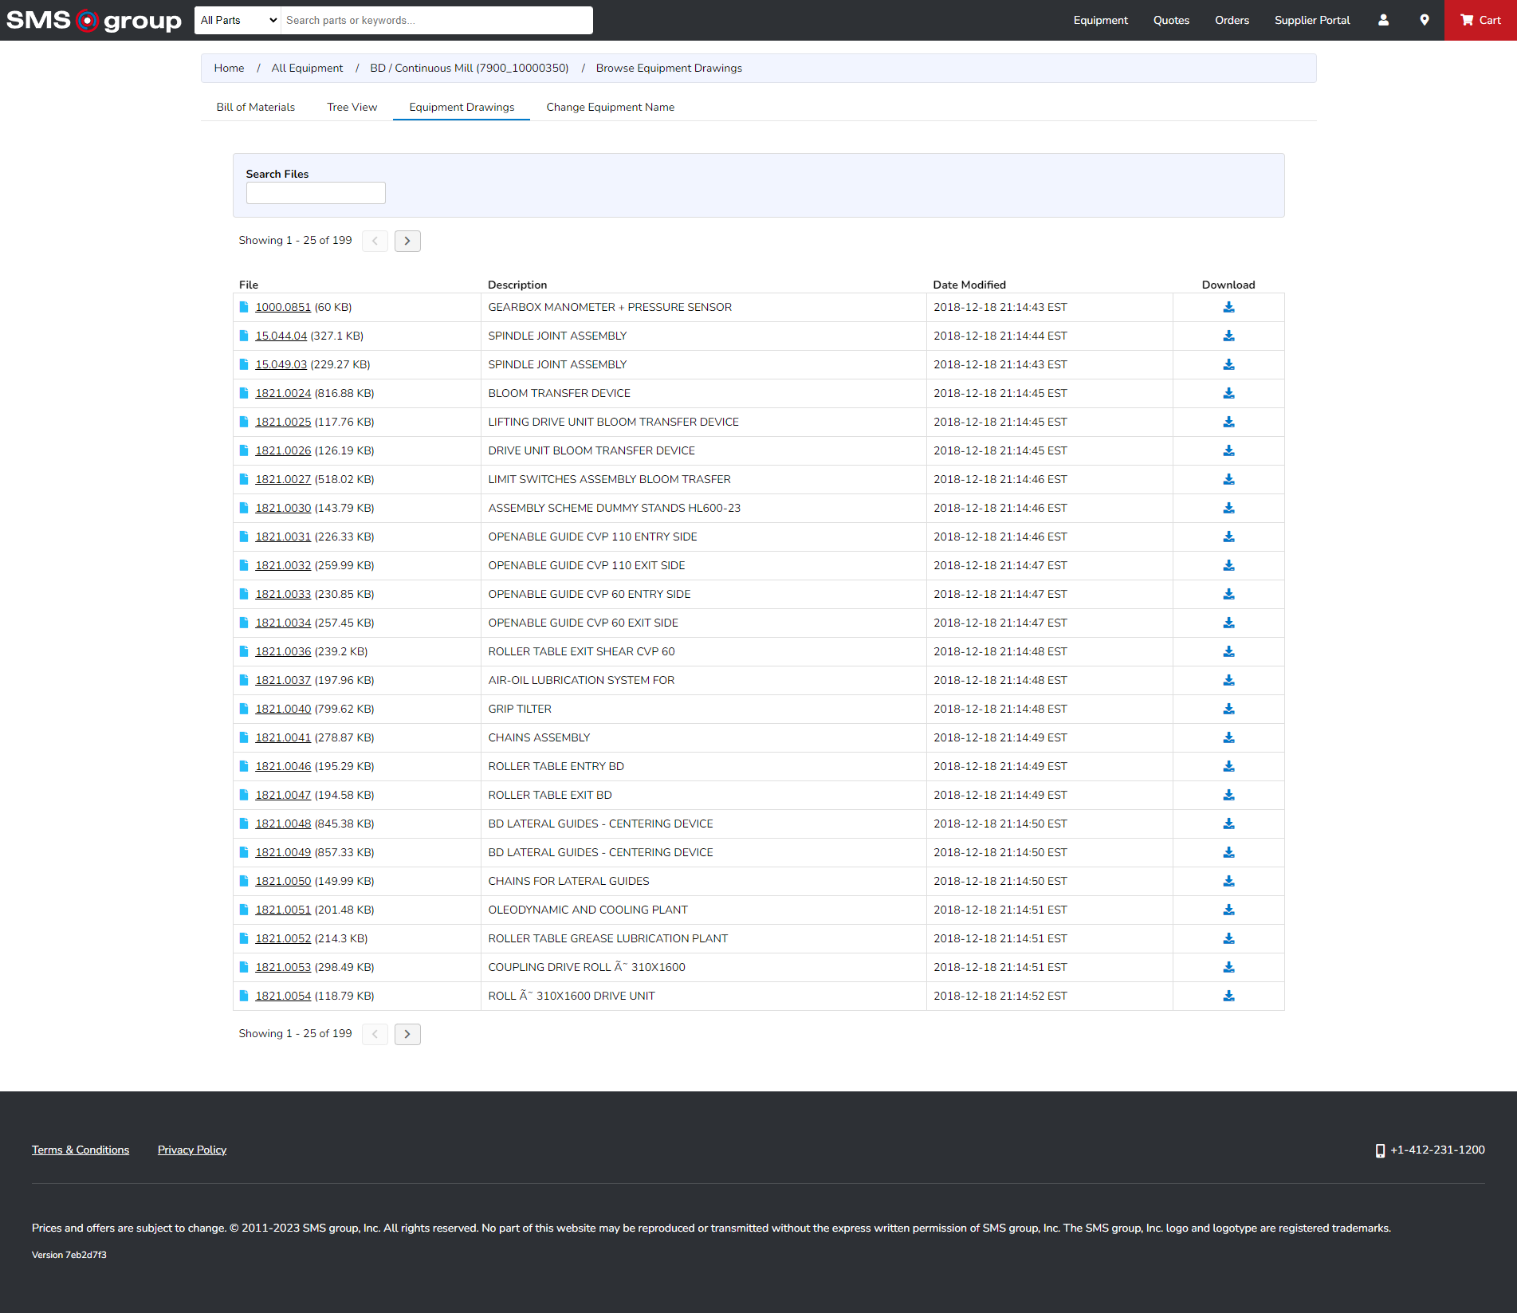
Task: Go to next page using bottom arrow
Action: 407,1034
